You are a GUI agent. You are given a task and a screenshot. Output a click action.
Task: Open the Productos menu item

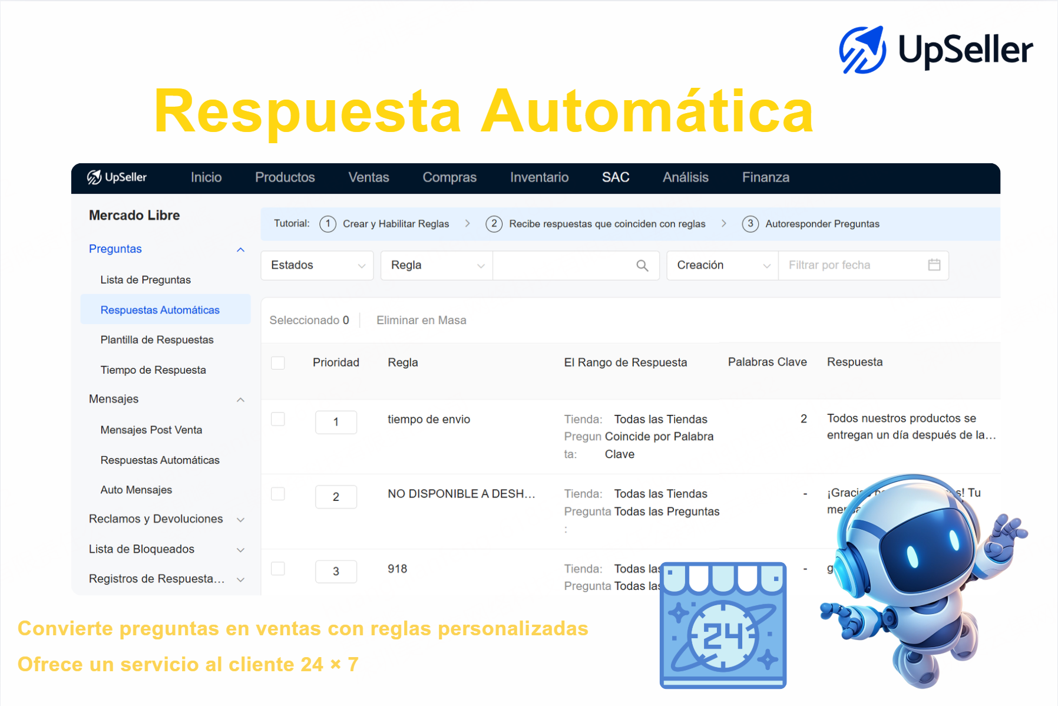[285, 177]
